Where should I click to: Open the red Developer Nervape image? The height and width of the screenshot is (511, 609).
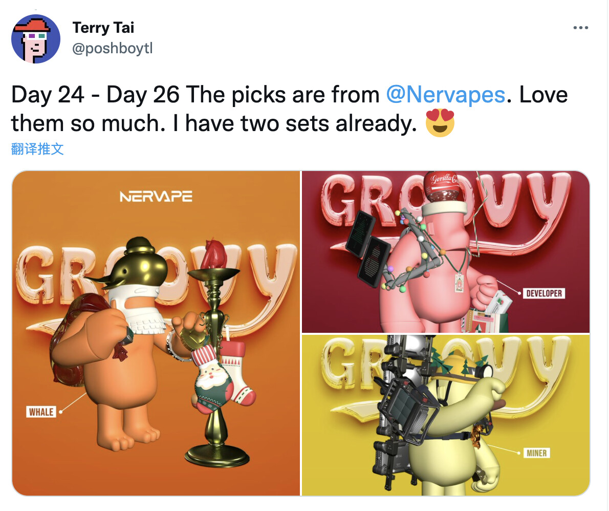[x=446, y=252]
